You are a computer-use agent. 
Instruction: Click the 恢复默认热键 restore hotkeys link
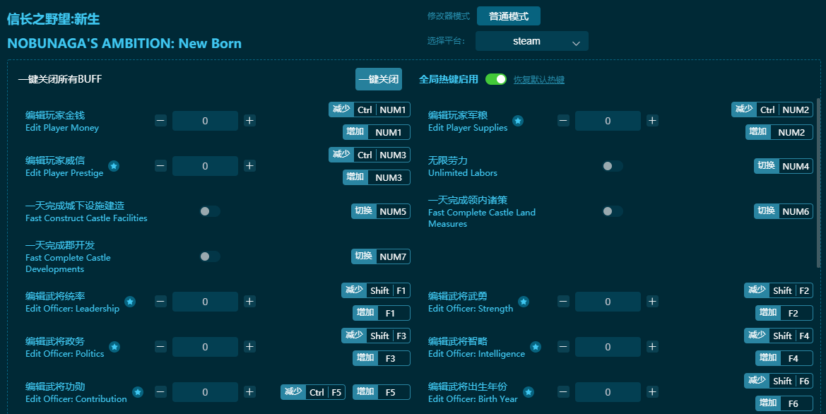(x=538, y=80)
